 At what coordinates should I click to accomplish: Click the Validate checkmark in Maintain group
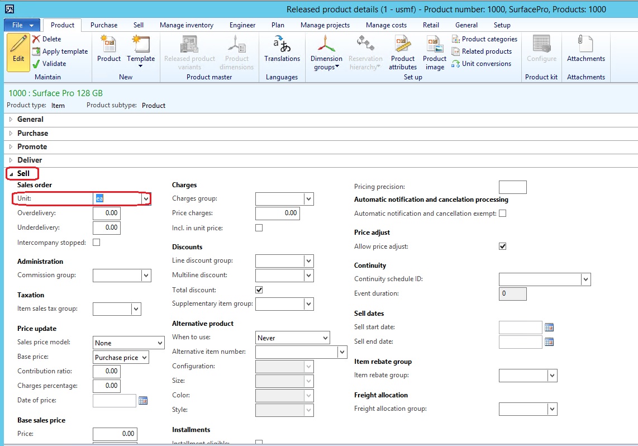point(37,64)
